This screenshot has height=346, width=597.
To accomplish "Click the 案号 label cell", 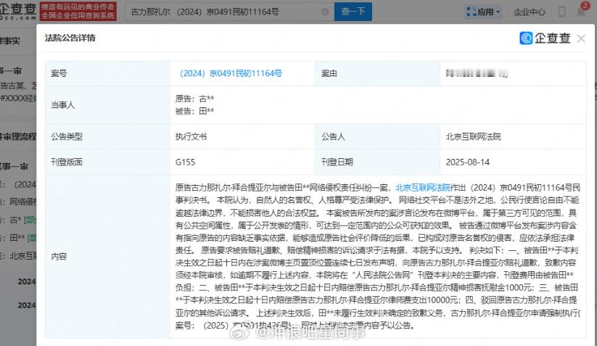I will 107,73.
